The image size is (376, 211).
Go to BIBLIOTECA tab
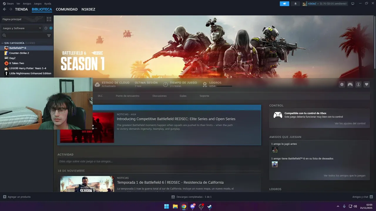pos(42,9)
